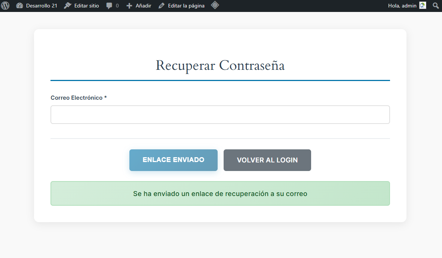Click the comment count number 0

tap(117, 6)
